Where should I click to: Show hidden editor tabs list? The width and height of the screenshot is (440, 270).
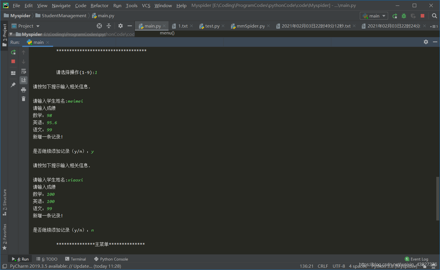434,26
